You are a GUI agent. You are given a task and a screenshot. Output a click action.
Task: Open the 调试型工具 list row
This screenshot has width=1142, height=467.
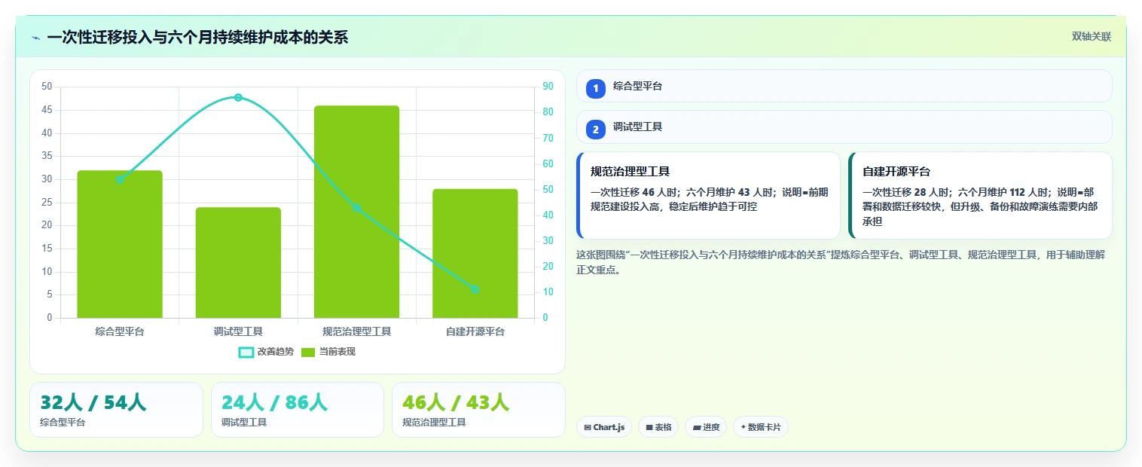pos(844,127)
